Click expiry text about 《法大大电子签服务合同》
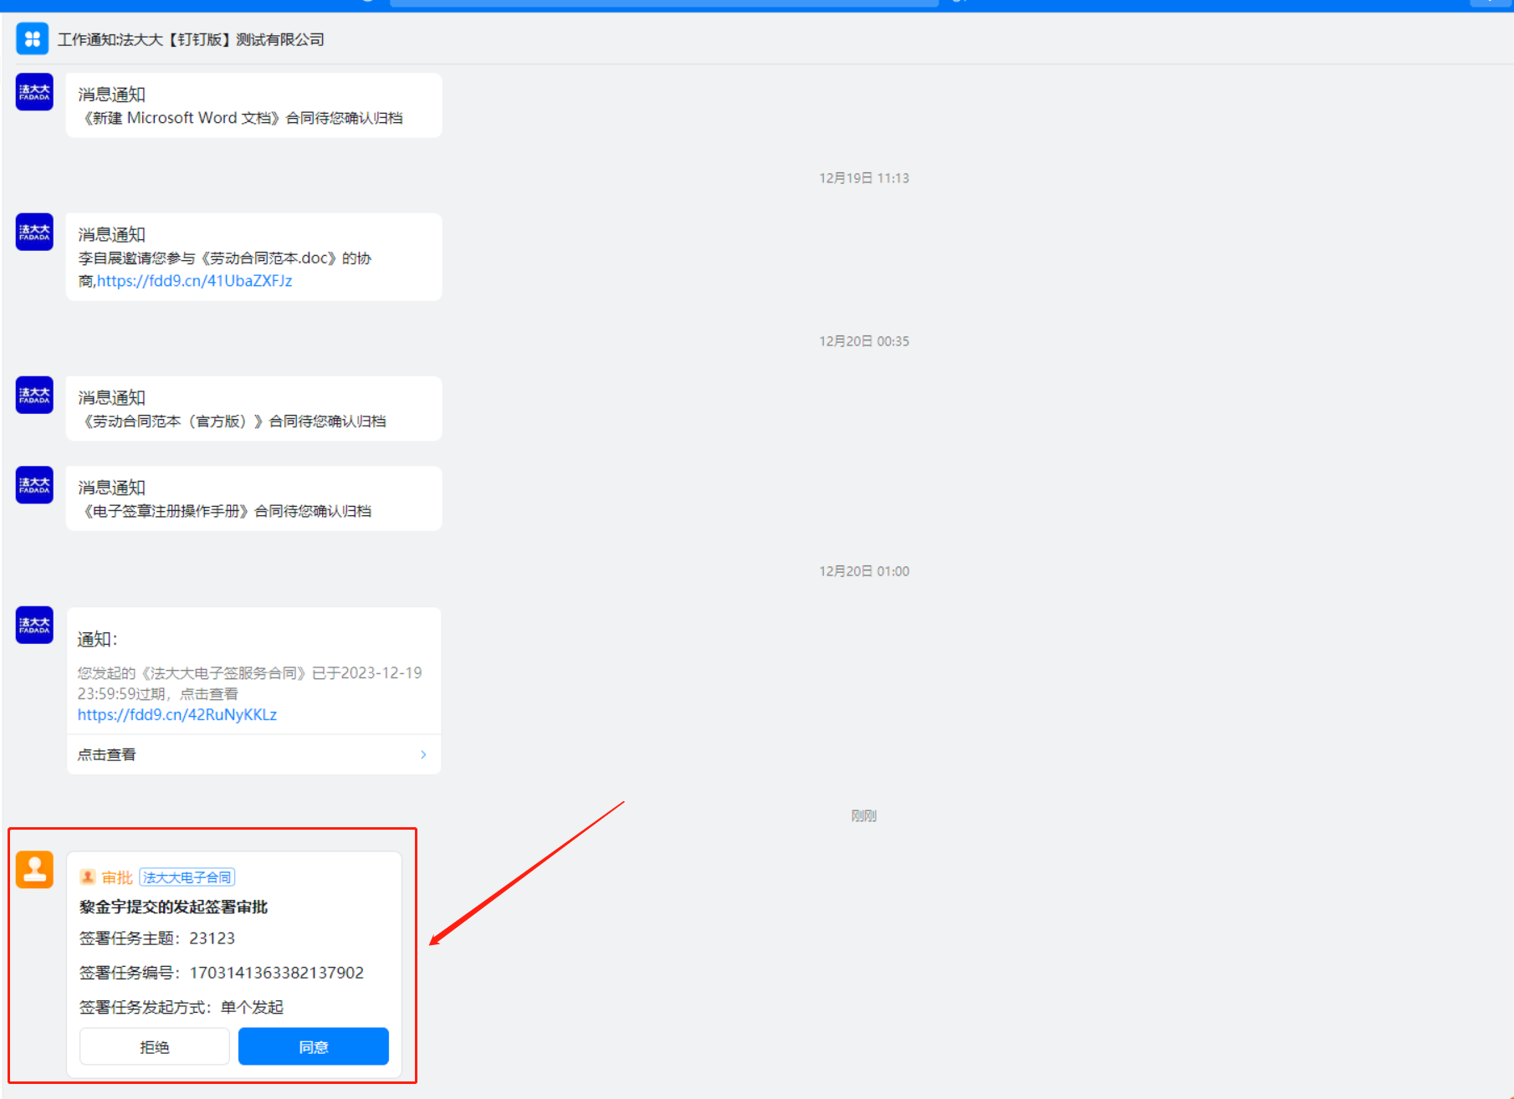The width and height of the screenshot is (1514, 1099). coord(250,683)
